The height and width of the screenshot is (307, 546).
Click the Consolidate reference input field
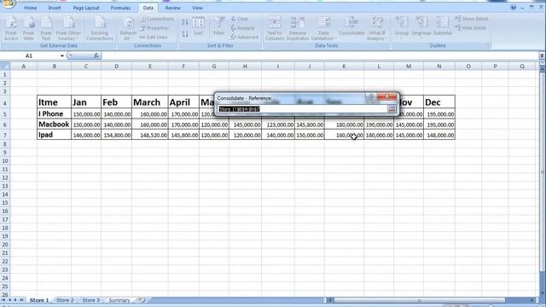(302, 109)
